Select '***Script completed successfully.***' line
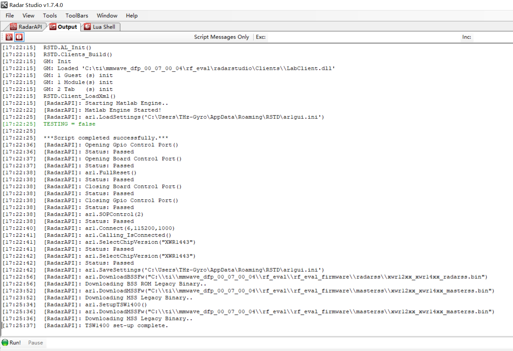Viewport: 513px width, 351px height. (106, 138)
